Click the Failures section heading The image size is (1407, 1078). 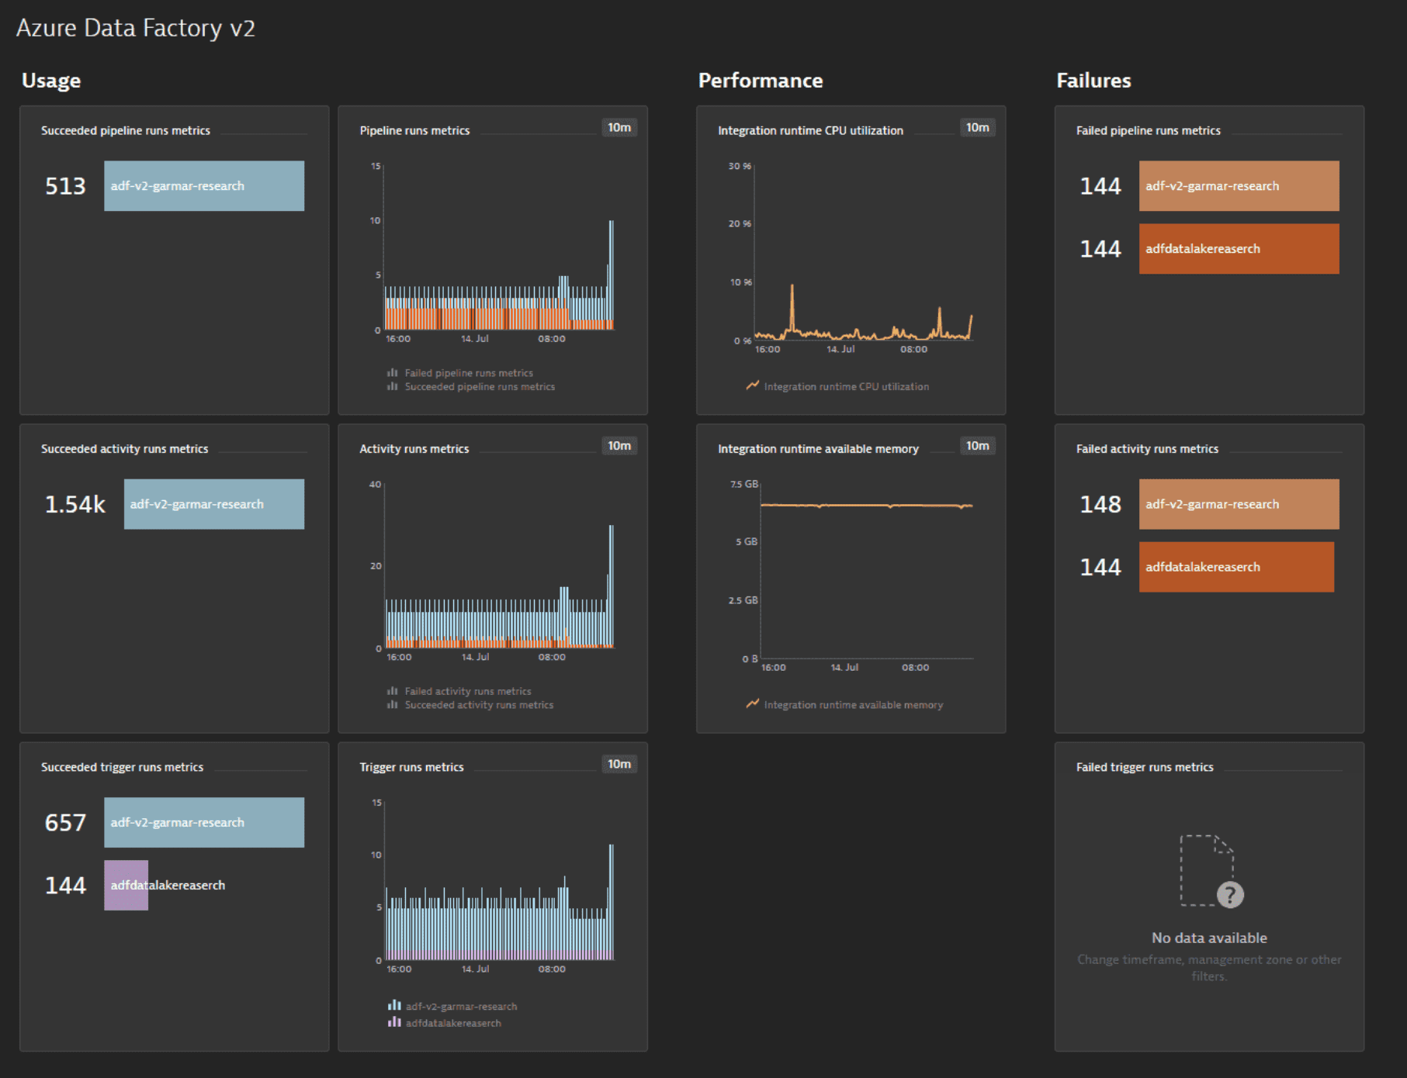coord(1093,81)
